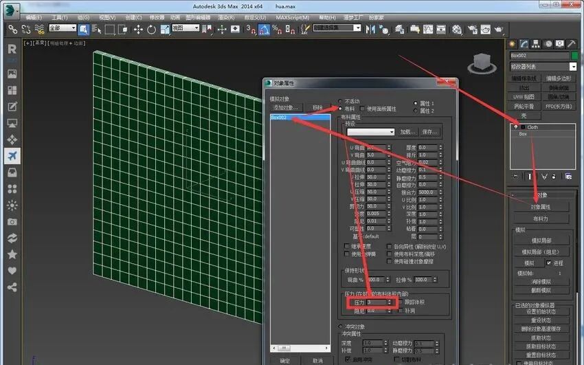Click the Render Production teapot icon
The height and width of the screenshot is (365, 584).
coord(499,29)
